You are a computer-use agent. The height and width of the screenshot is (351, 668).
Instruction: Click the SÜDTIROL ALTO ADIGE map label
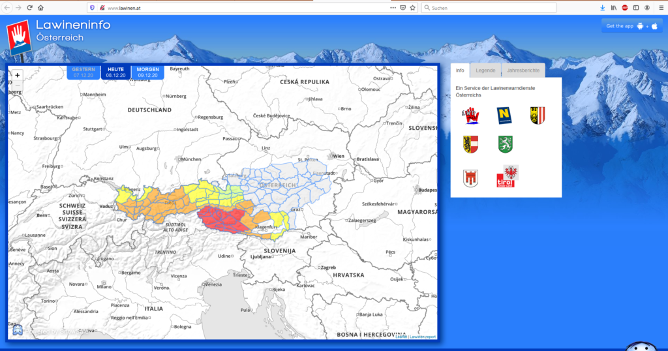click(175, 227)
